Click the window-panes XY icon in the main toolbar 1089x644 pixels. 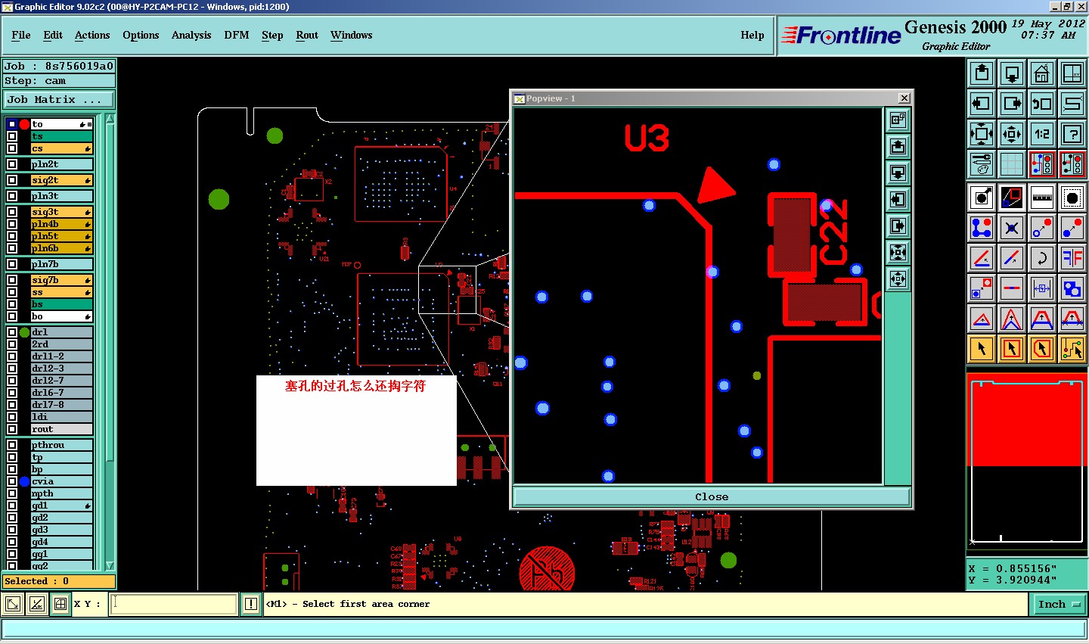tap(1072, 73)
